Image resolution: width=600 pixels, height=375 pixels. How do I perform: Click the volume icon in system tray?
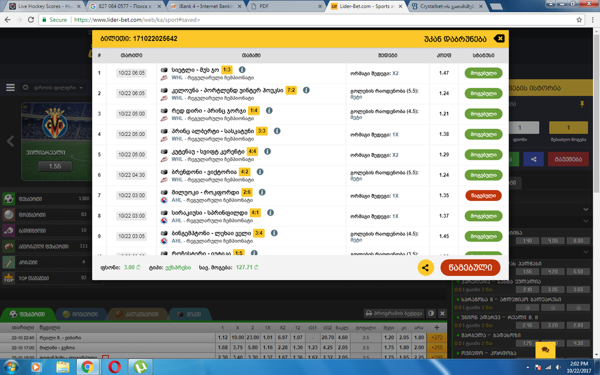[558, 367]
